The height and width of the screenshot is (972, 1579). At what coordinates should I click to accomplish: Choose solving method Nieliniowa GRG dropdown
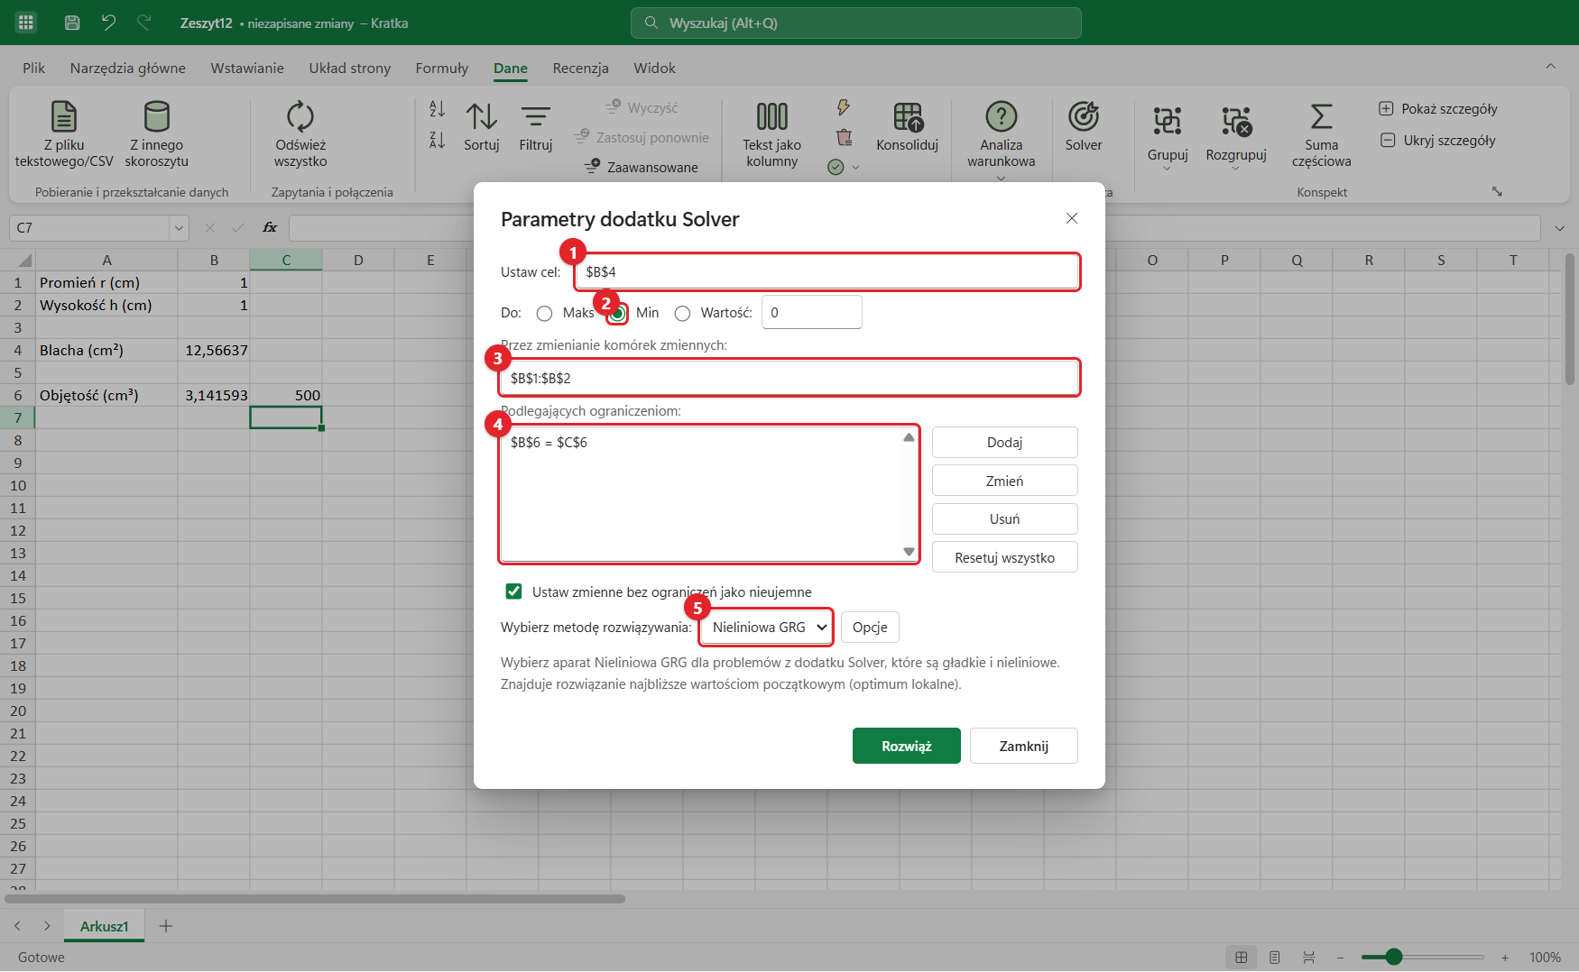766,628
